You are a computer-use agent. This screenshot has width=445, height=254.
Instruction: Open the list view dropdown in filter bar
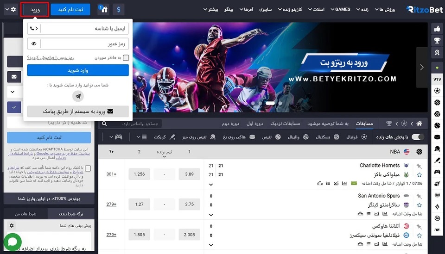tap(141, 137)
